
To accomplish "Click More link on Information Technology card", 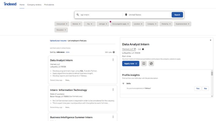I will click(67, 107).
